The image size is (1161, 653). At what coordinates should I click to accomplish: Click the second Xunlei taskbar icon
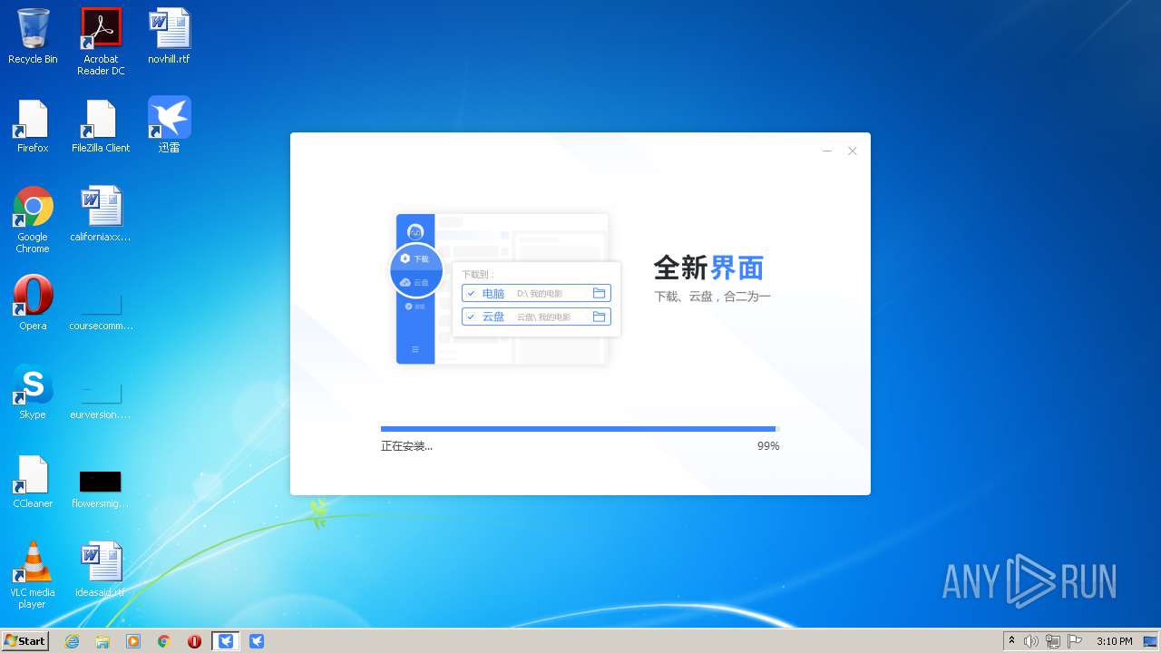257,641
